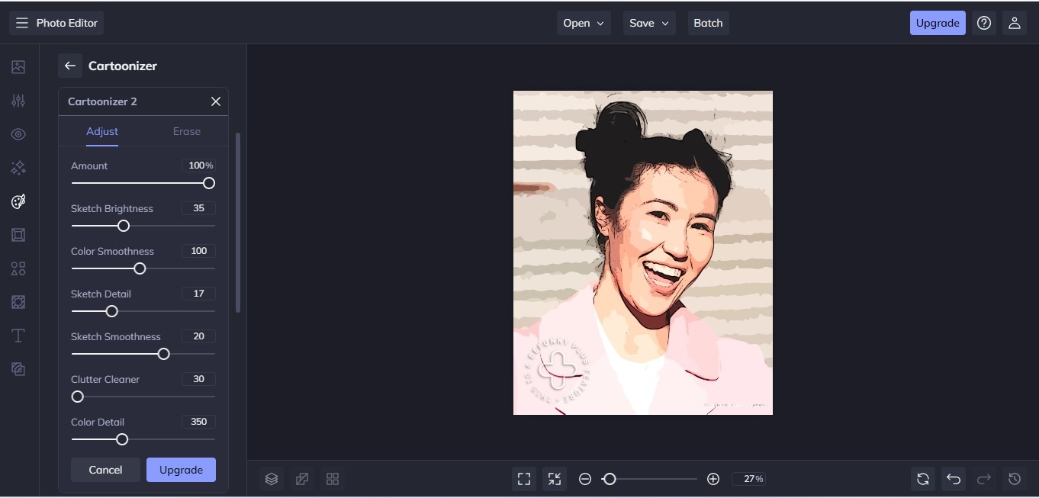Open the Effects sparkle icon
Viewport: 1039px width, 498px height.
point(18,168)
